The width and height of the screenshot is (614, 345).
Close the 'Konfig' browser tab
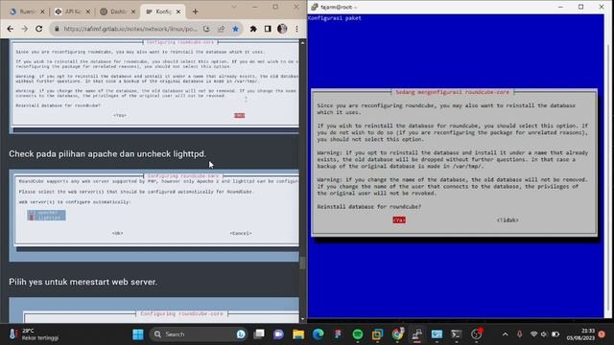click(x=178, y=11)
